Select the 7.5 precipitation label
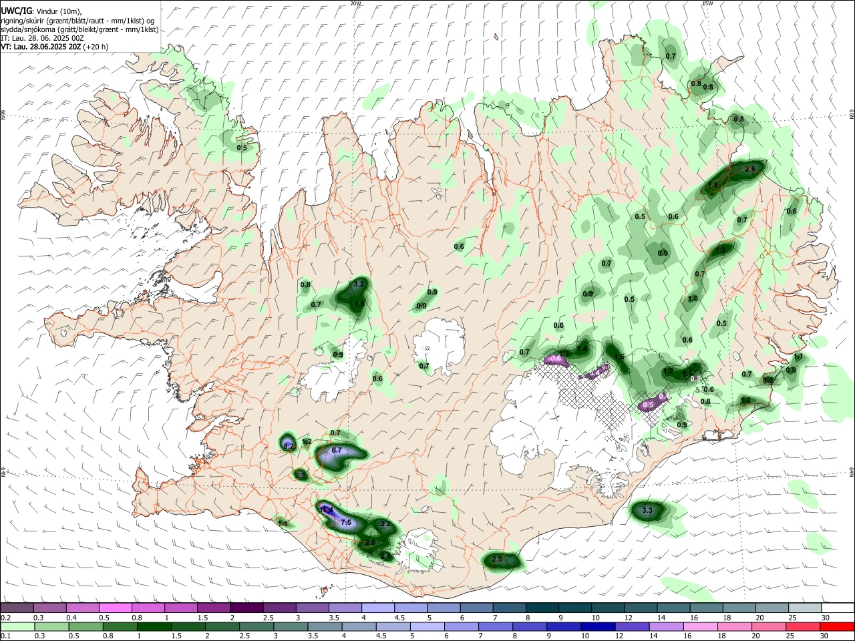Image resolution: width=855 pixels, height=641 pixels. [x=346, y=523]
